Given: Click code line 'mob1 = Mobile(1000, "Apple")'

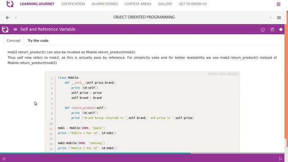Looking at the screenshot, I should [x=81, y=128].
